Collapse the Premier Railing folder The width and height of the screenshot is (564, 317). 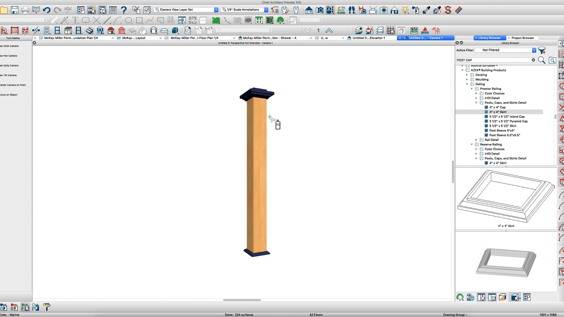pos(472,88)
